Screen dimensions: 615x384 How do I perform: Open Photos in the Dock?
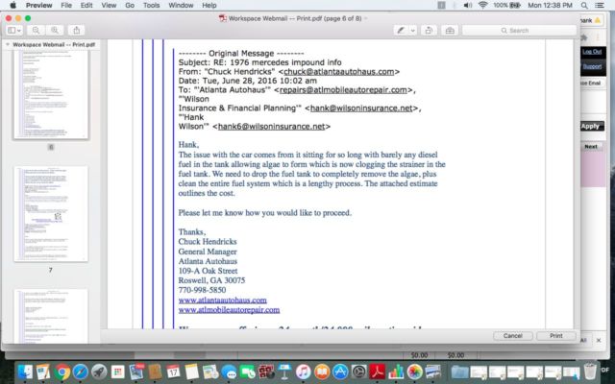414,372
